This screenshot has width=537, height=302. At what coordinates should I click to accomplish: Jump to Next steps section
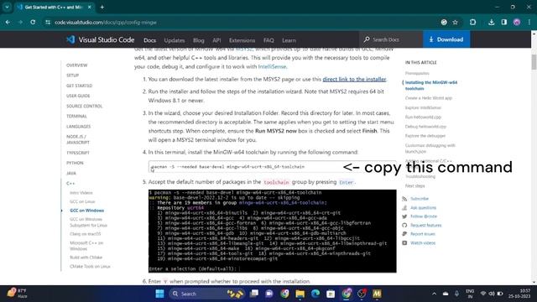pos(414,186)
